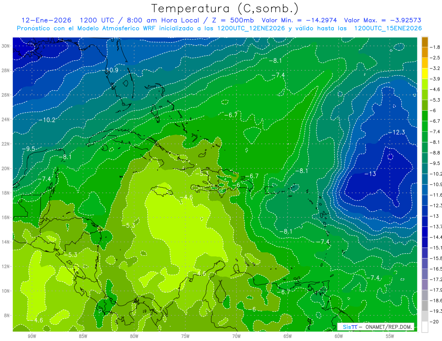Click the '-20' color bar label
The height and width of the screenshot is (341, 442).
pos(435,322)
